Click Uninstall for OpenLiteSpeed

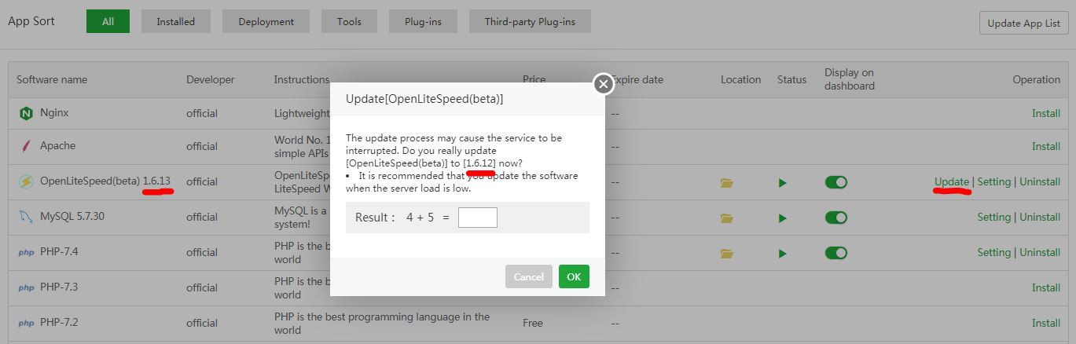[1040, 181]
